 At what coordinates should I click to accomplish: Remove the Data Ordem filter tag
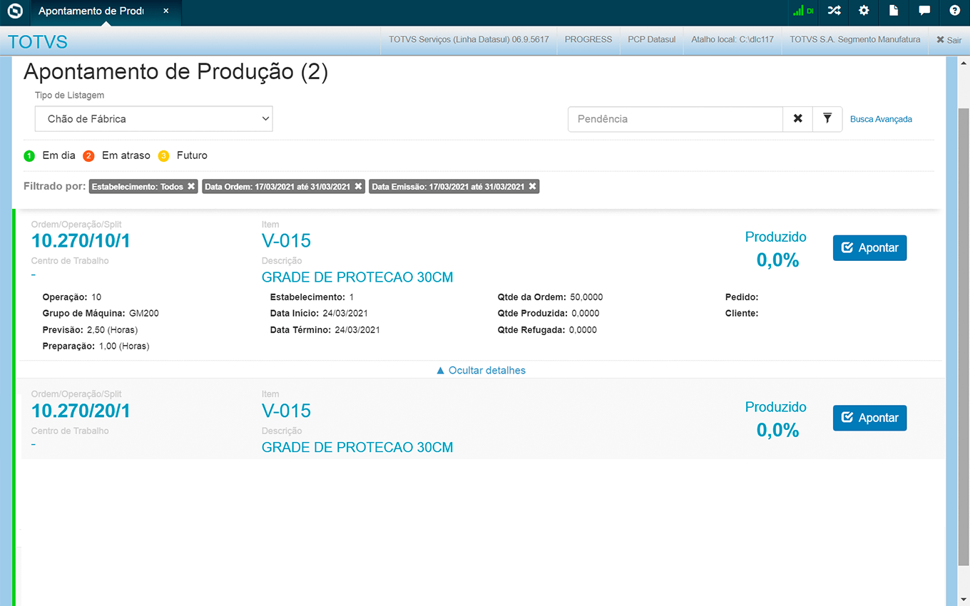click(x=358, y=187)
